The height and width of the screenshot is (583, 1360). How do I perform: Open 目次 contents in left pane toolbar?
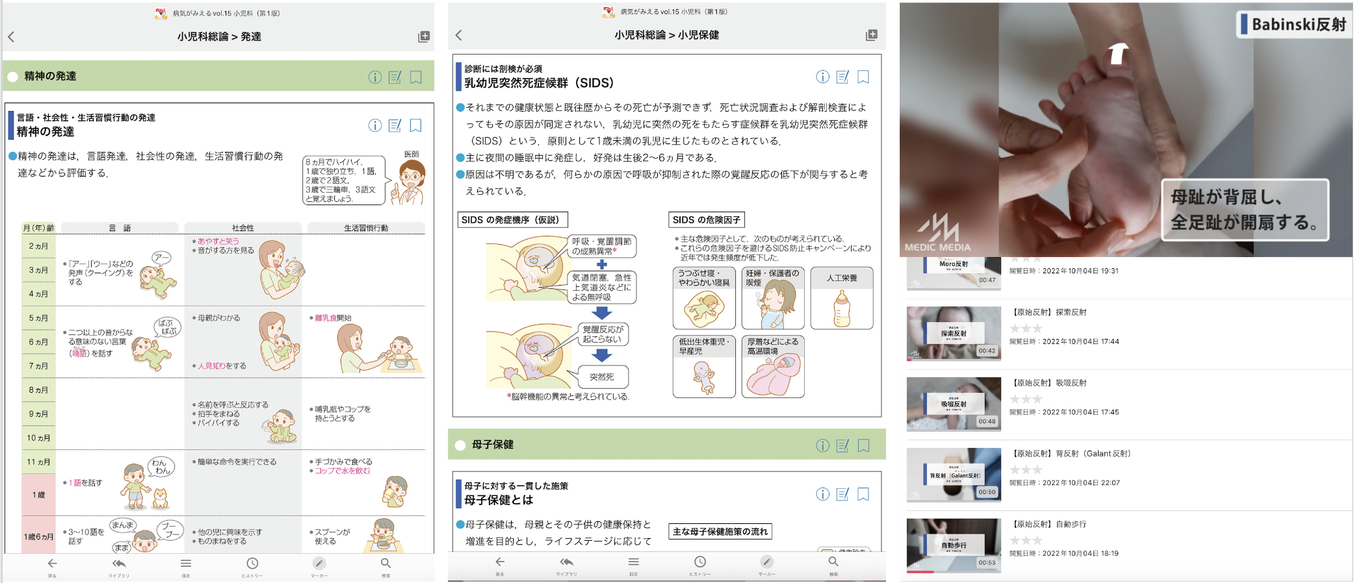pyautogui.click(x=186, y=567)
